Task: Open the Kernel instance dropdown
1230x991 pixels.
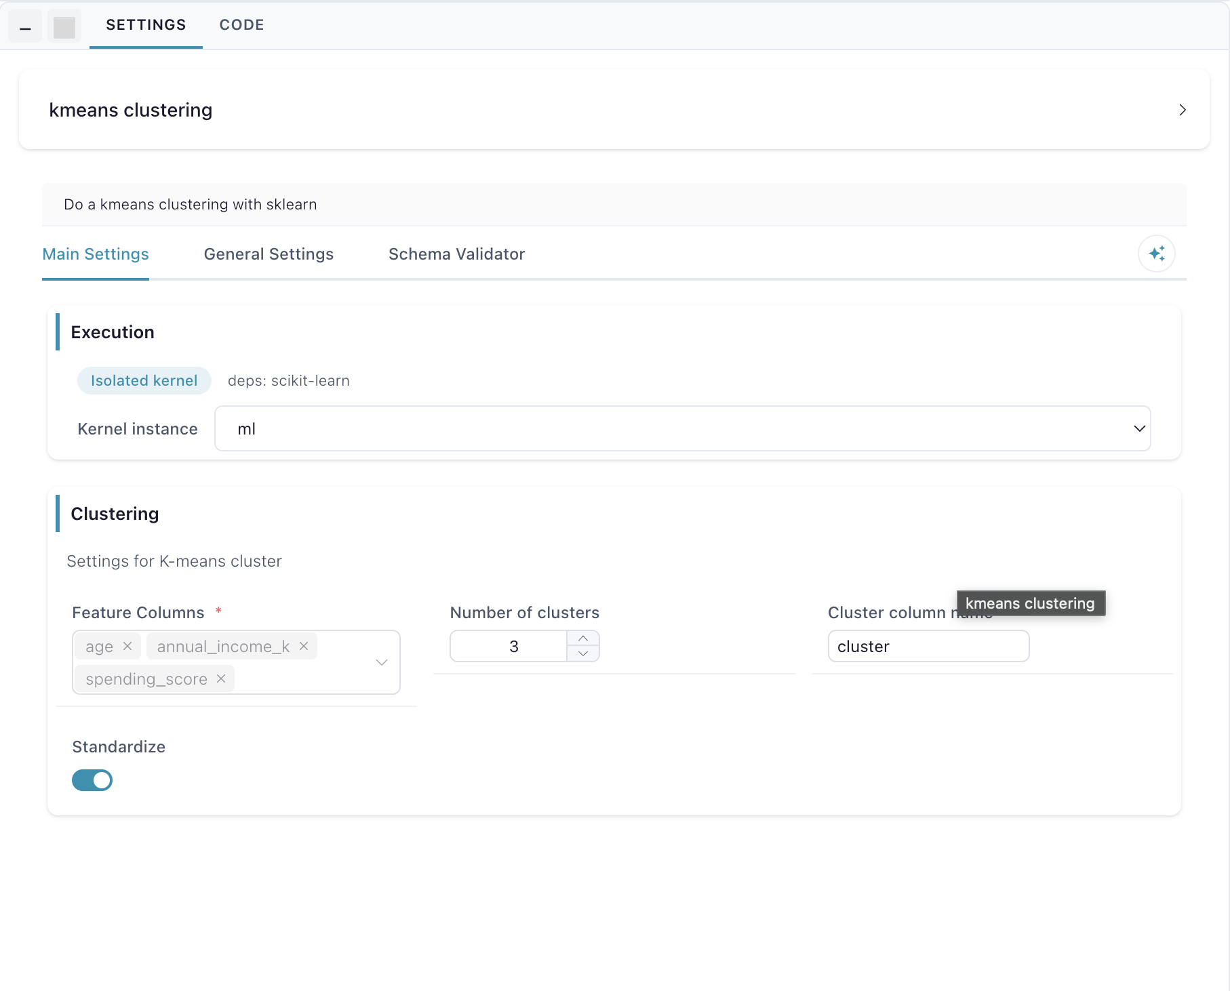Action: click(682, 428)
